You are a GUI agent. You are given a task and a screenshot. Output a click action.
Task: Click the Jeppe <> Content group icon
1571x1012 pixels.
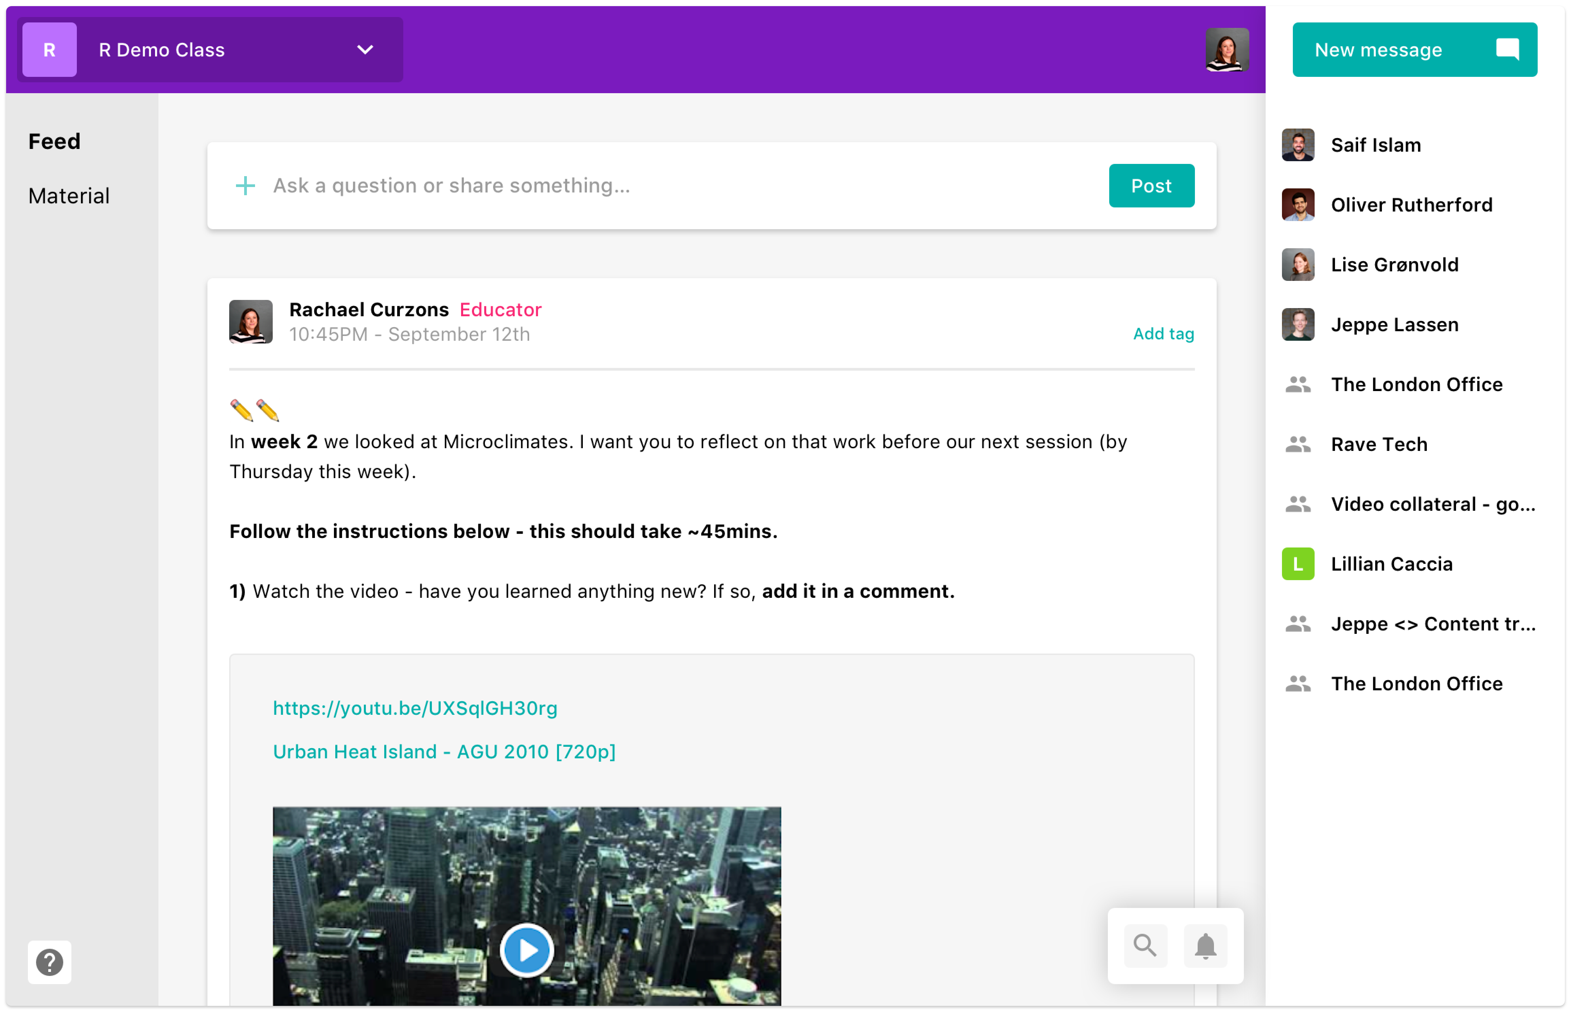[1298, 624]
